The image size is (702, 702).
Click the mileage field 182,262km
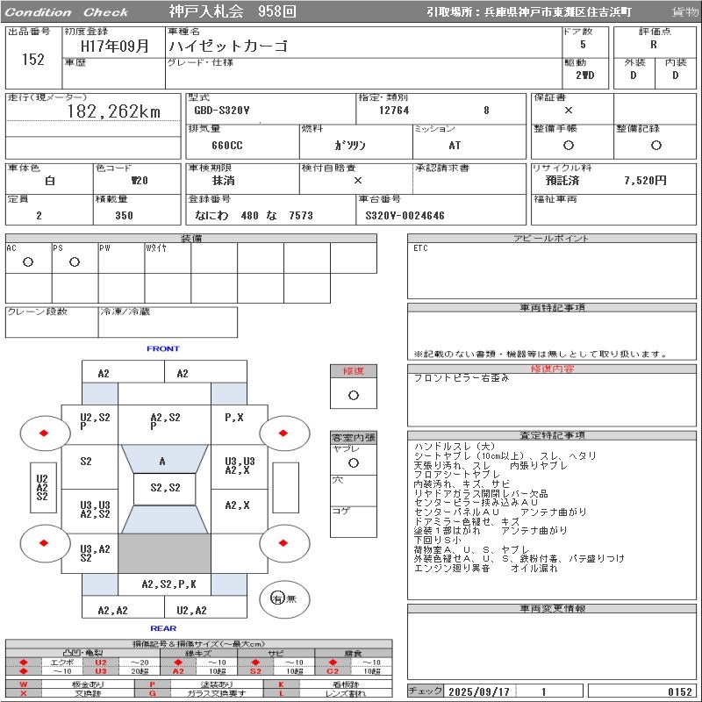[114, 111]
